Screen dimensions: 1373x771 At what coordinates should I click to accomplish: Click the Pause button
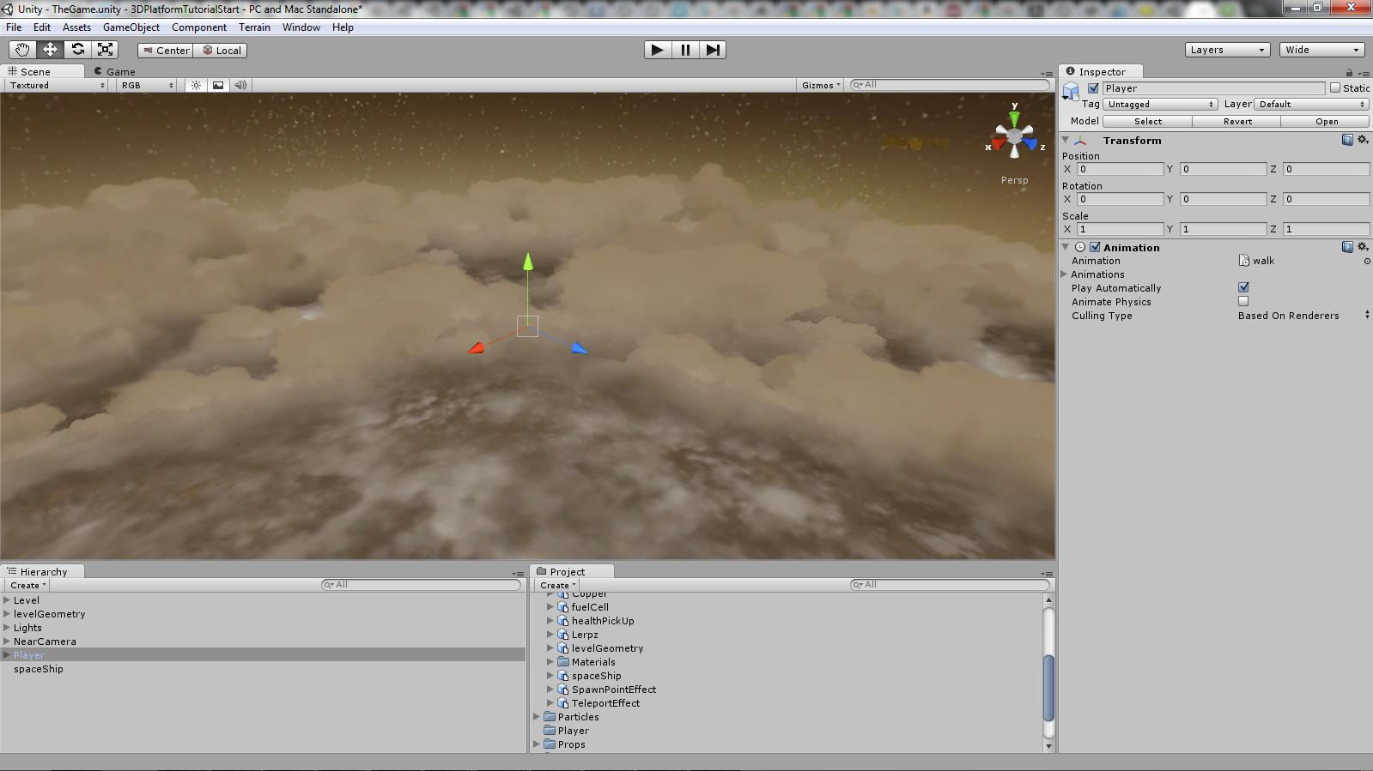coord(685,50)
